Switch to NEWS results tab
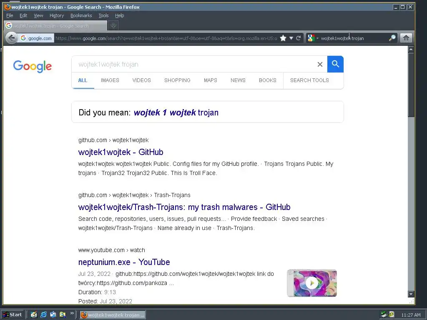Viewport: 427px width, 320px height. tap(238, 80)
